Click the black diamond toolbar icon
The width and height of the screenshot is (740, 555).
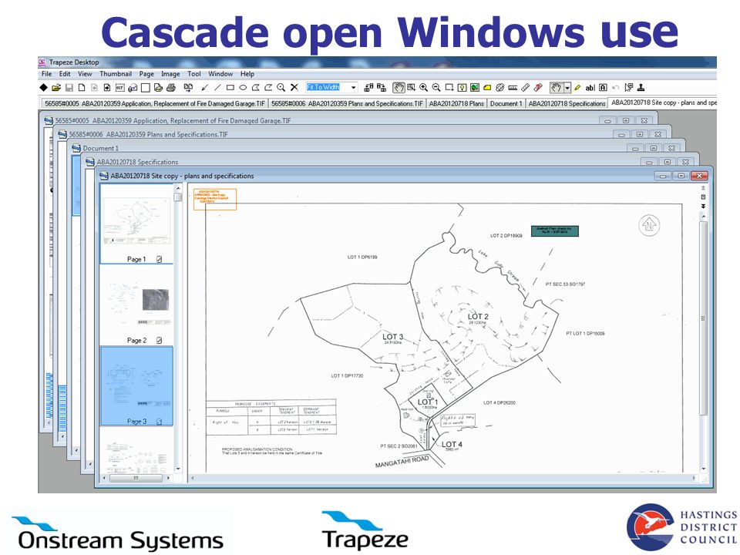click(43, 87)
